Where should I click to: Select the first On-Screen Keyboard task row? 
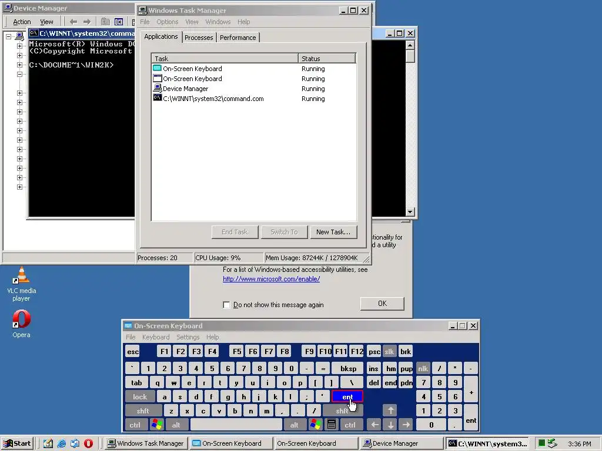pyautogui.click(x=254, y=69)
